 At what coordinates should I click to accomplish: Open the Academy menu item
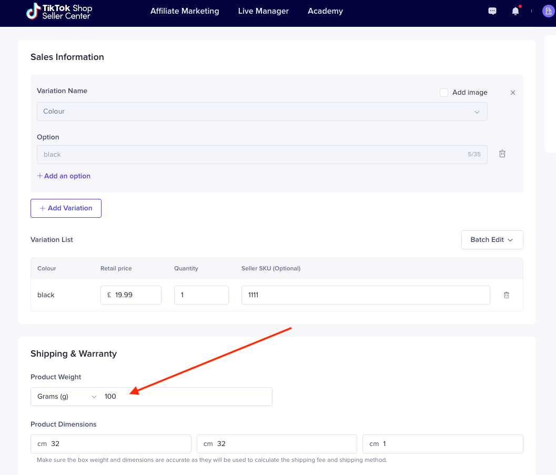pos(325,11)
